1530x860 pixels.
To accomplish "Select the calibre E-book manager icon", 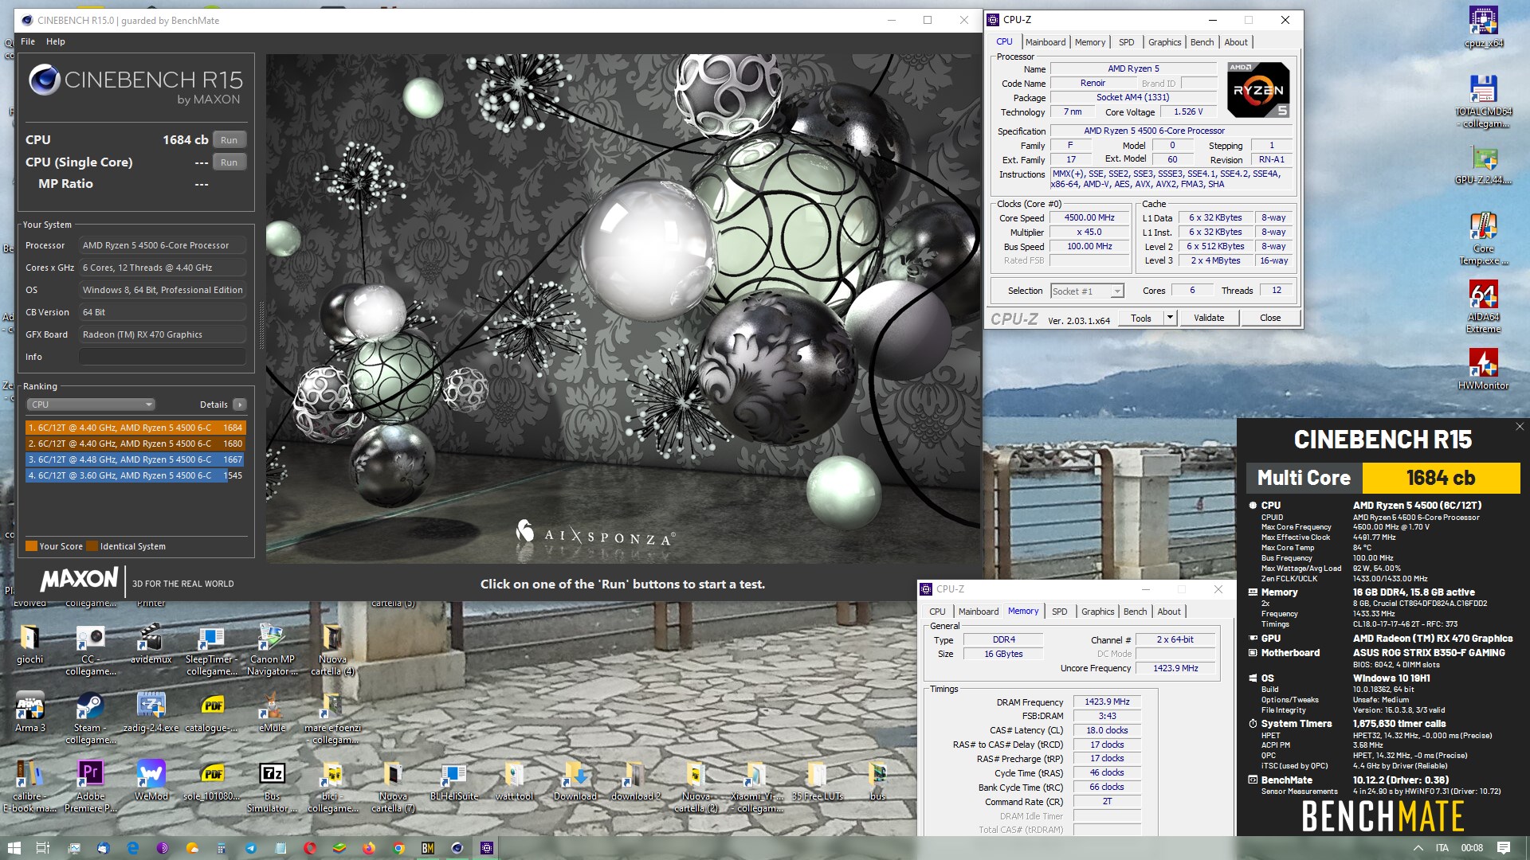I will pyautogui.click(x=30, y=787).
